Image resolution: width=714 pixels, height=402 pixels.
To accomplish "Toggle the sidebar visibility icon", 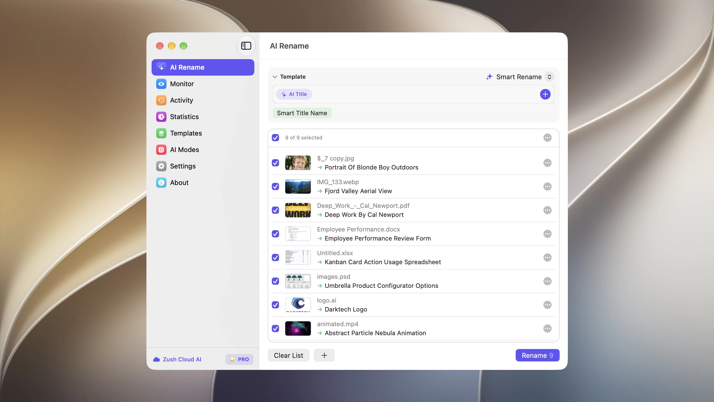I will [x=246, y=46].
